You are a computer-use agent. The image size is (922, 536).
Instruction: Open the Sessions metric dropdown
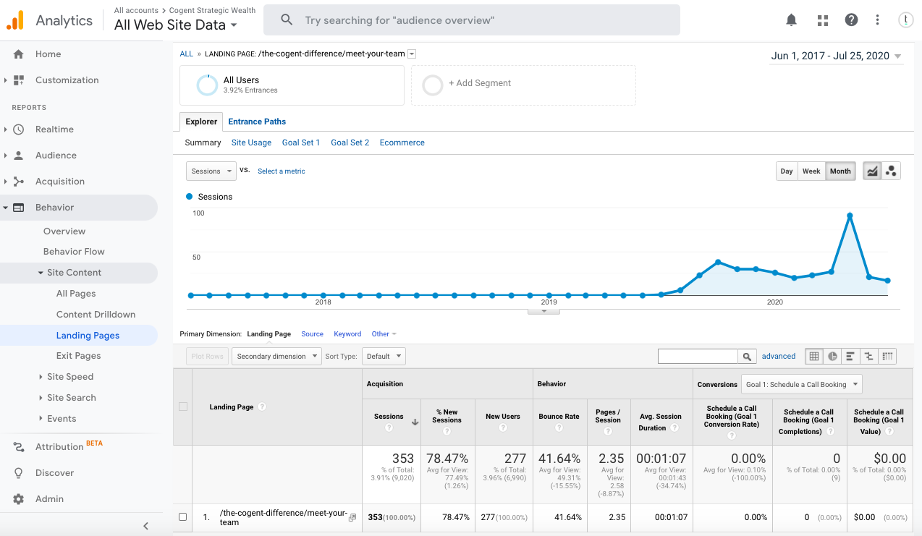pos(211,171)
